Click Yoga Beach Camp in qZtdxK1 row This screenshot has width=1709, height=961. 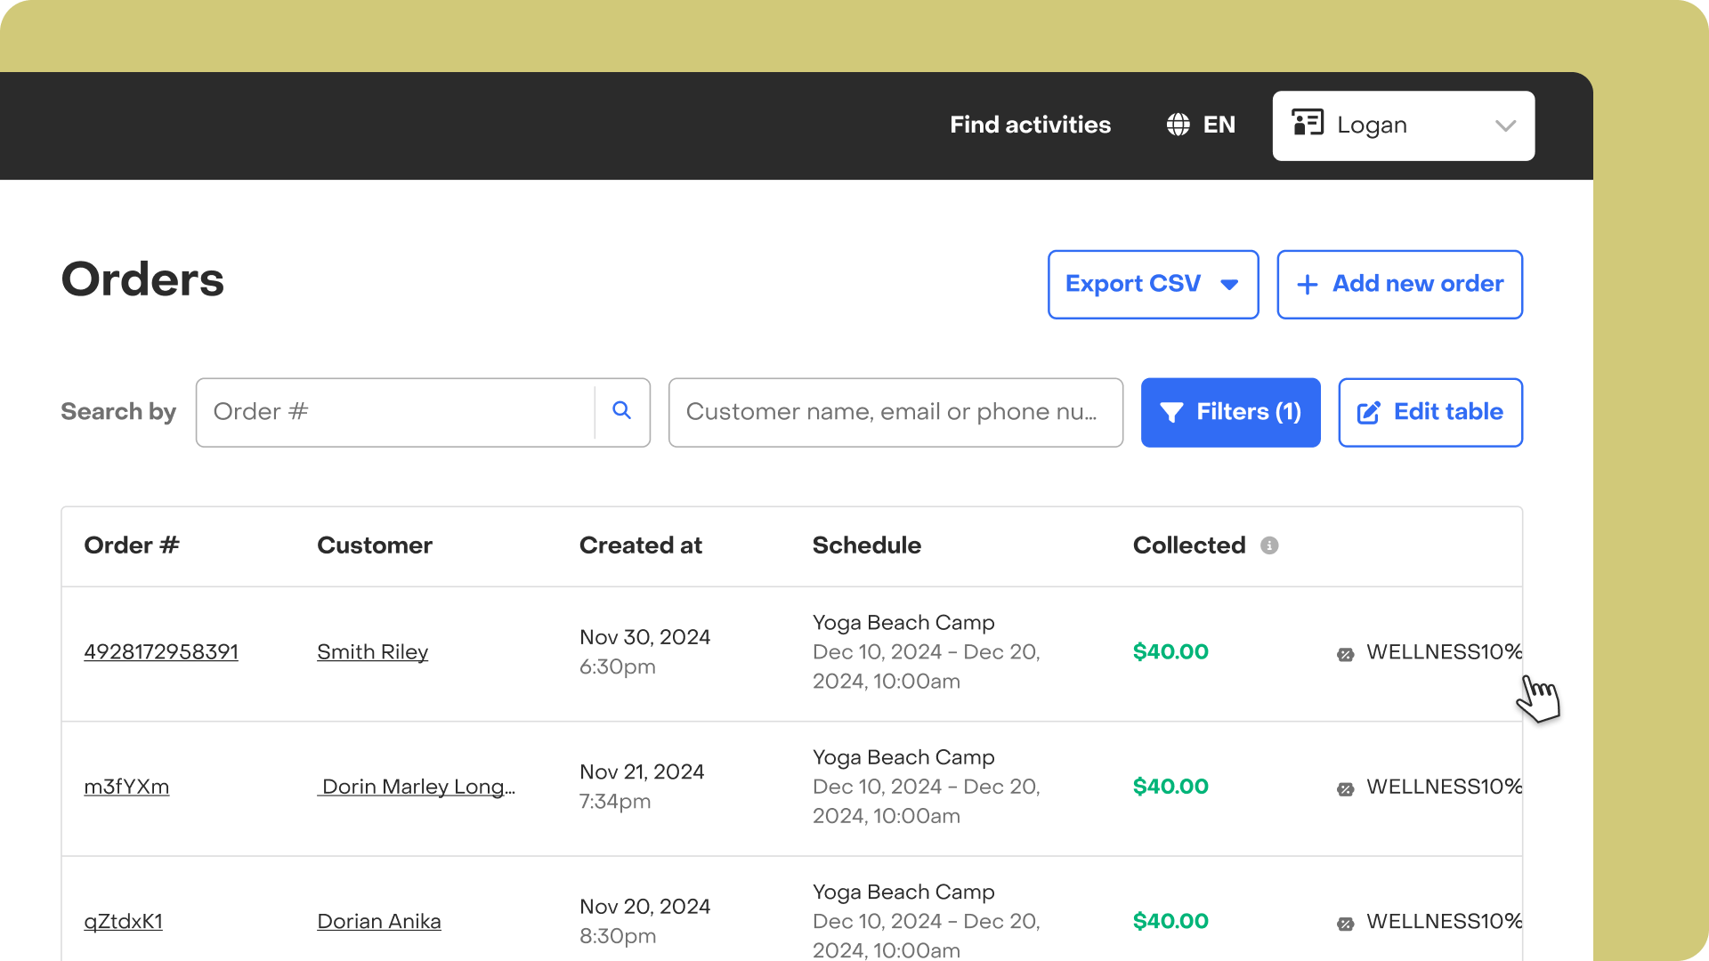(903, 892)
